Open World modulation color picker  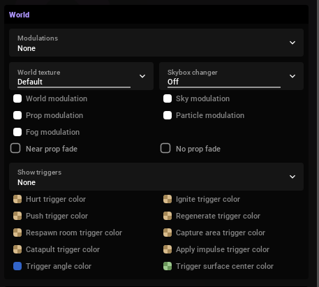(17, 98)
